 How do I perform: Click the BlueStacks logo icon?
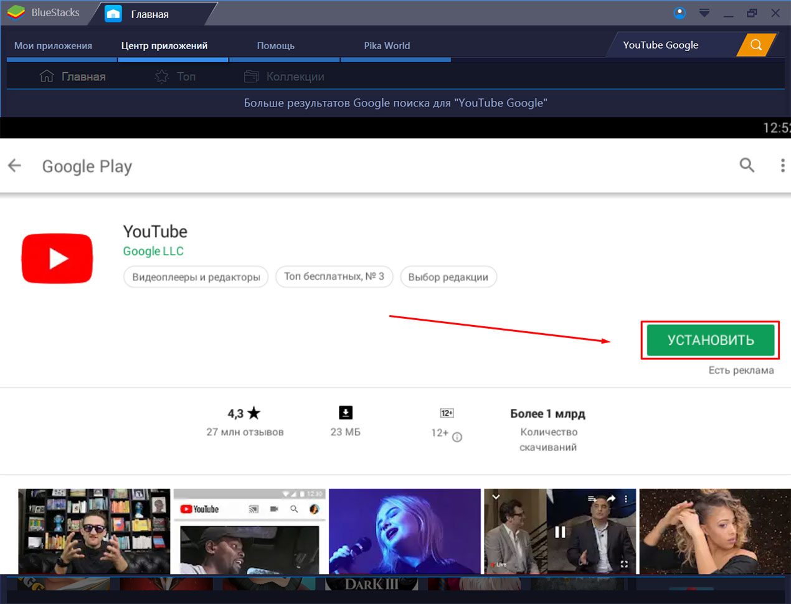[x=16, y=12]
